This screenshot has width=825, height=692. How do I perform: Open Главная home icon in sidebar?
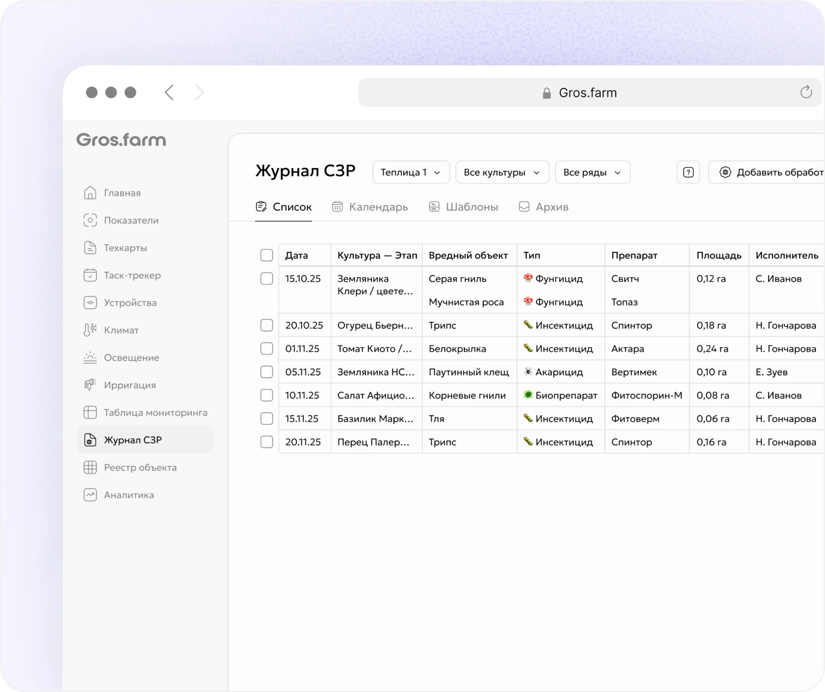pyautogui.click(x=90, y=193)
